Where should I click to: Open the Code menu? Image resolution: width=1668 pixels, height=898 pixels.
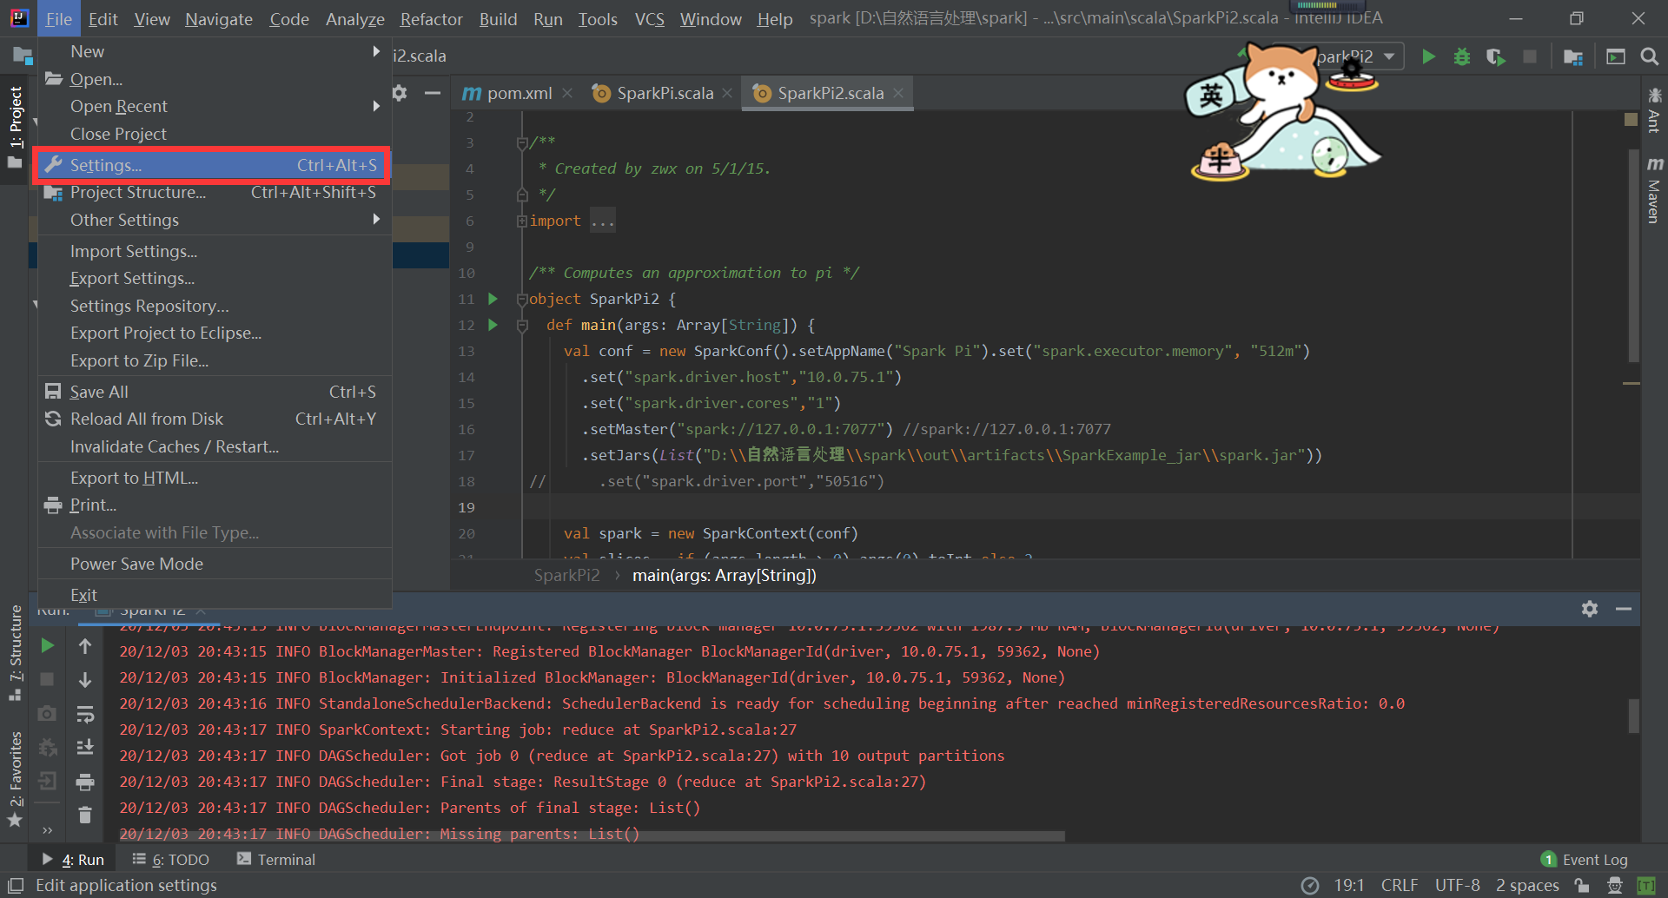289,19
